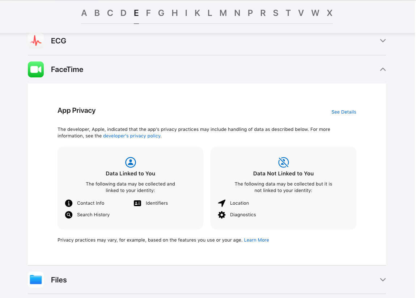
Task: Click the blue Files folder icon
Action: click(36, 280)
